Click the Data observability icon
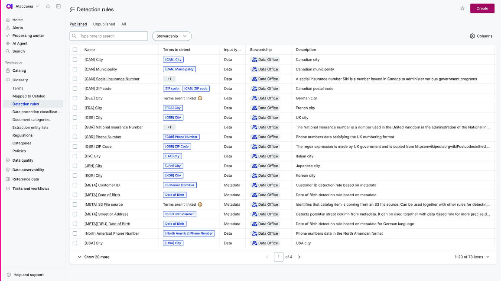 coord(8,170)
